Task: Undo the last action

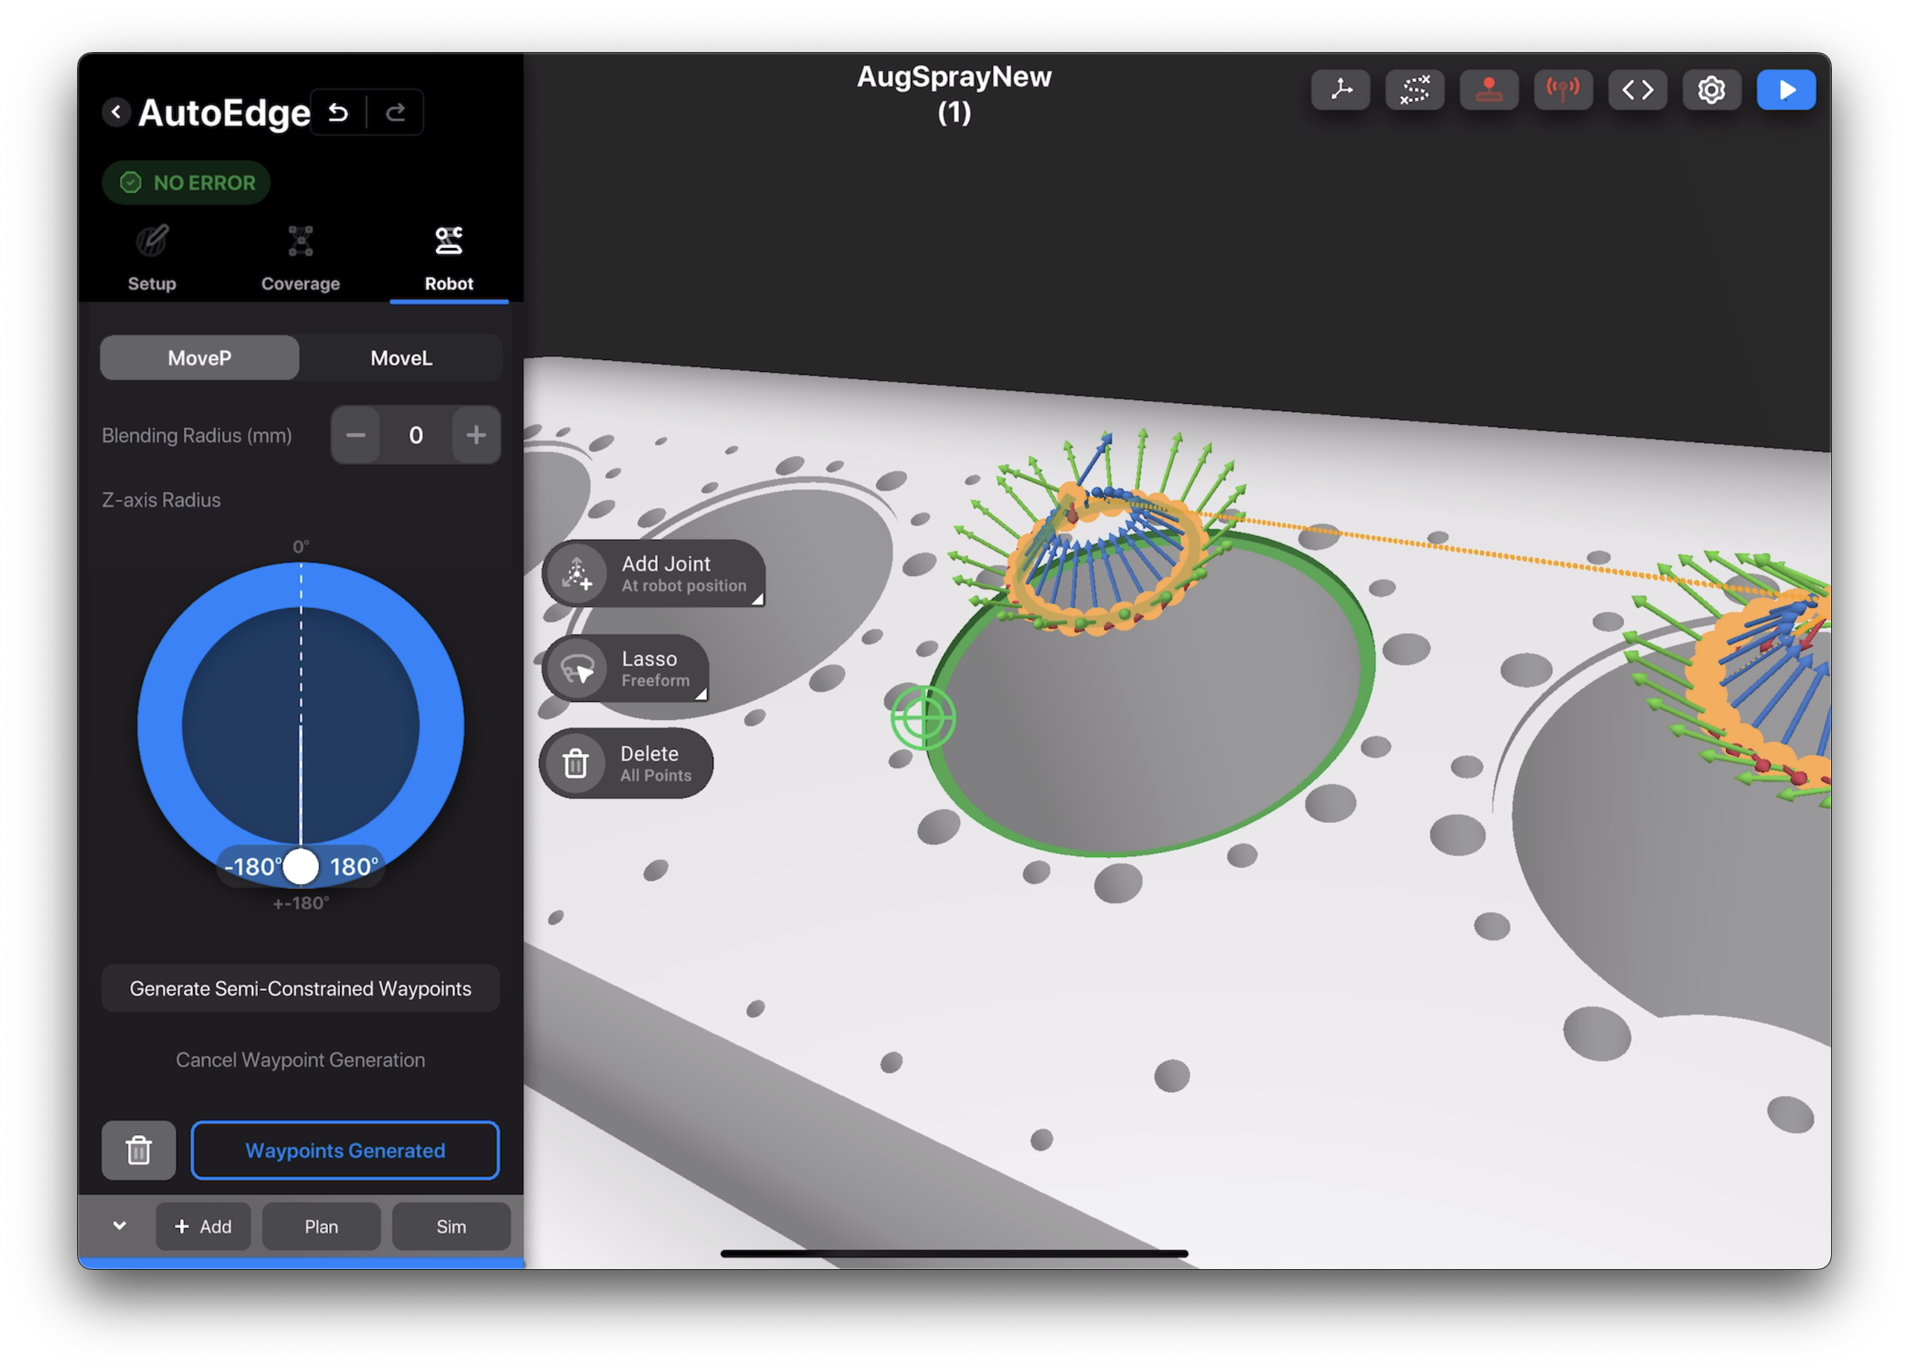Action: 339,112
